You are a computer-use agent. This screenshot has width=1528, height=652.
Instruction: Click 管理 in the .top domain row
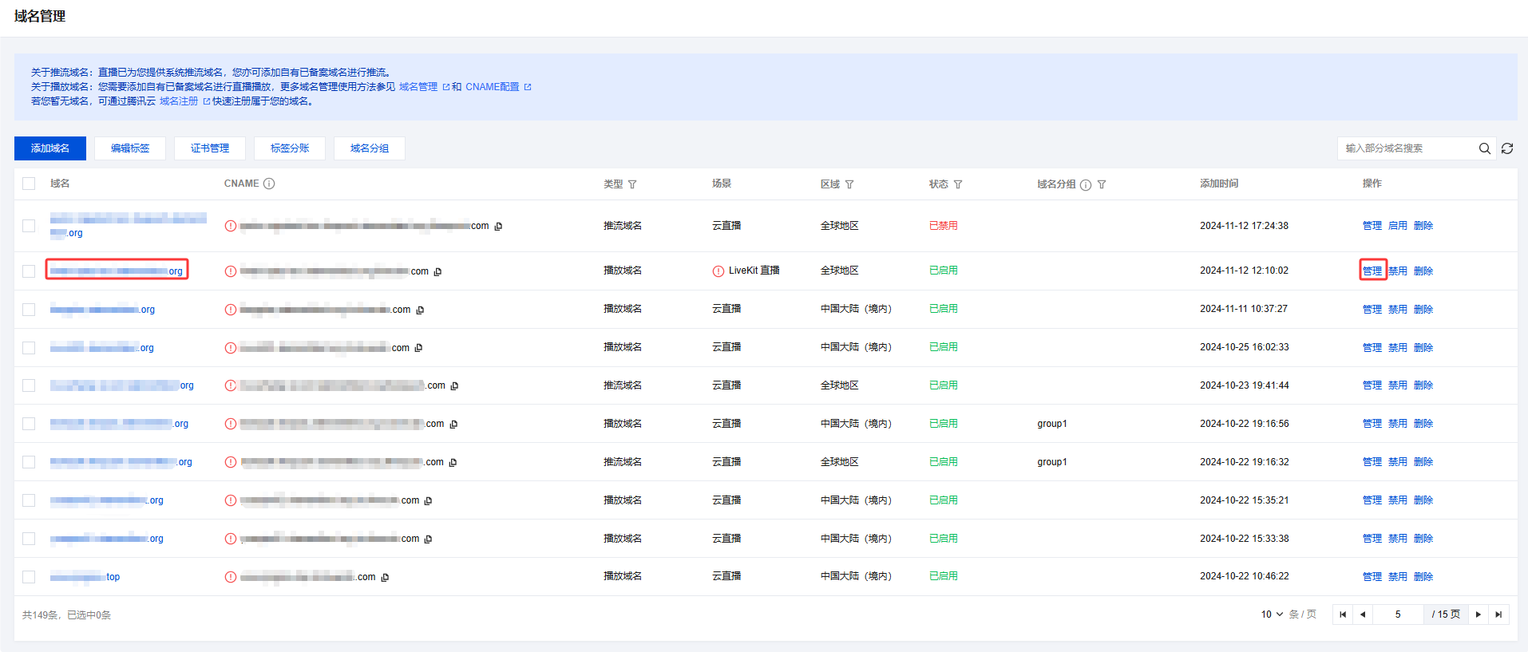pos(1372,577)
